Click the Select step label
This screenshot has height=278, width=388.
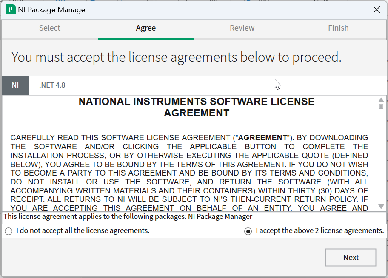click(x=49, y=28)
